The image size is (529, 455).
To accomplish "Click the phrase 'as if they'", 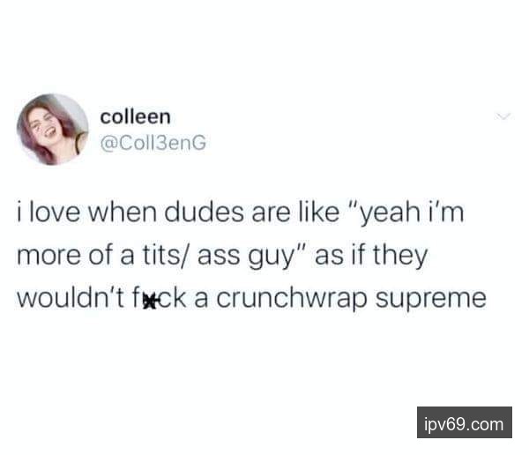I will pyautogui.click(x=371, y=256).
